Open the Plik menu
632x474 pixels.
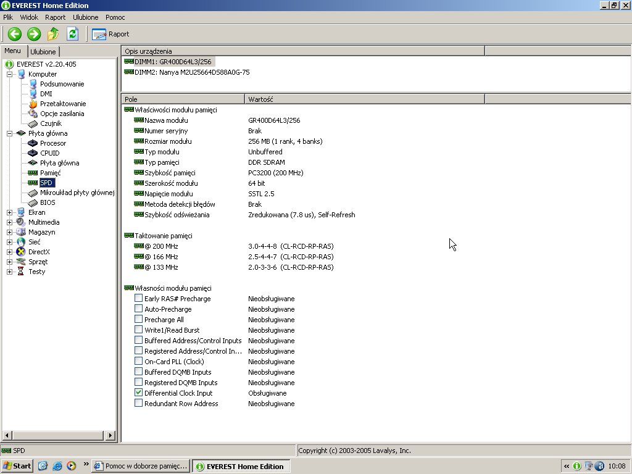click(8, 17)
